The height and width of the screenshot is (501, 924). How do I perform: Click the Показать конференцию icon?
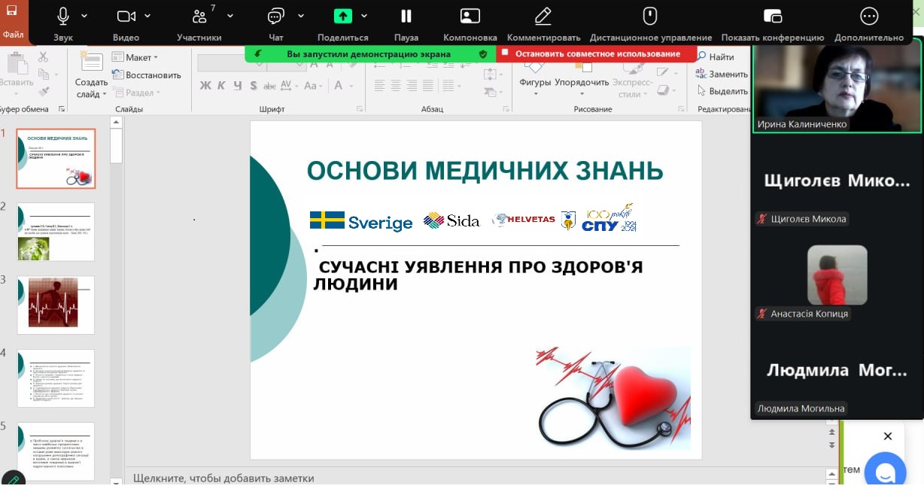pyautogui.click(x=772, y=17)
